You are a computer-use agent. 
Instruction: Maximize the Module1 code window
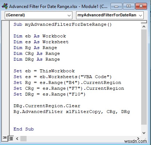point(128,6)
